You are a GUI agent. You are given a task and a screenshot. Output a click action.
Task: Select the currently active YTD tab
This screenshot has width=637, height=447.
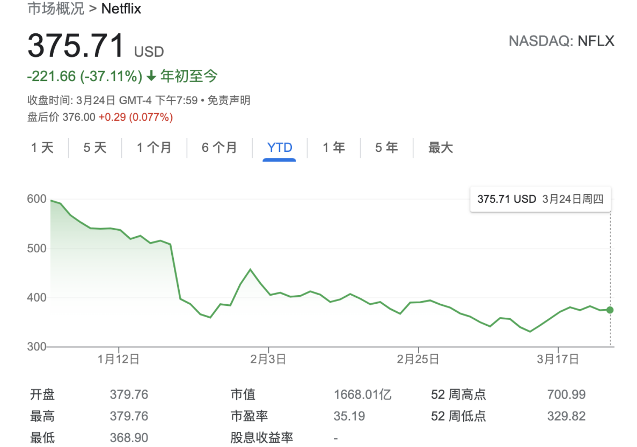point(279,148)
